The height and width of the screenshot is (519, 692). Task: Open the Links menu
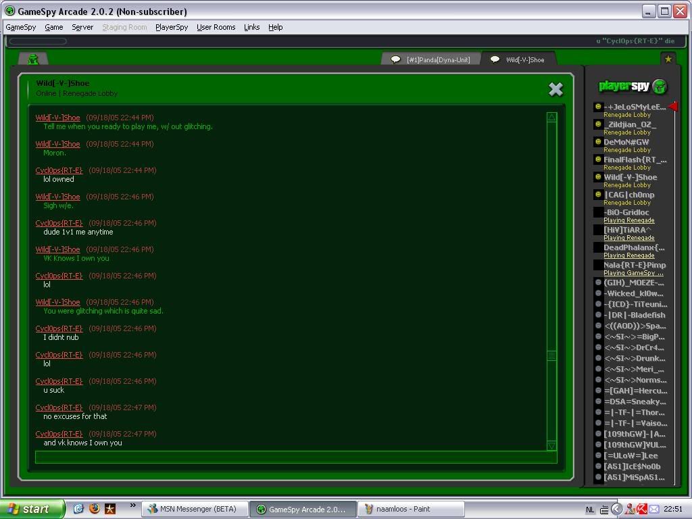251,27
